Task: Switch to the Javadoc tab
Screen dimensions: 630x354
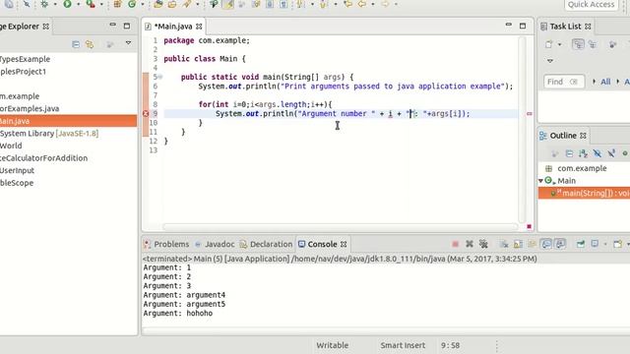Action: click(215, 244)
